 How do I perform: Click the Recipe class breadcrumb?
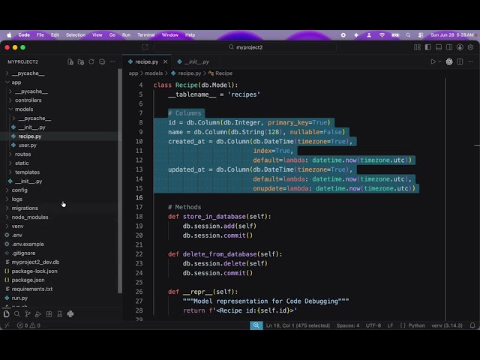click(220, 73)
